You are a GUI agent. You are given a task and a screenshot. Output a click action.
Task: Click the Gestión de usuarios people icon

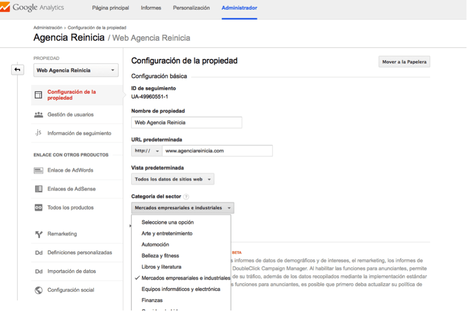(38, 114)
